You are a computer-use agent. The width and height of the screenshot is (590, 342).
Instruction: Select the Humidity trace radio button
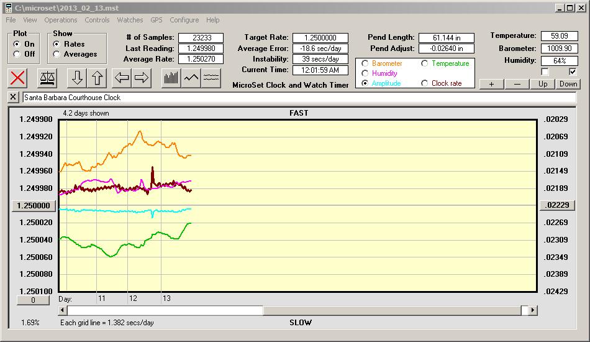pyautogui.click(x=365, y=73)
